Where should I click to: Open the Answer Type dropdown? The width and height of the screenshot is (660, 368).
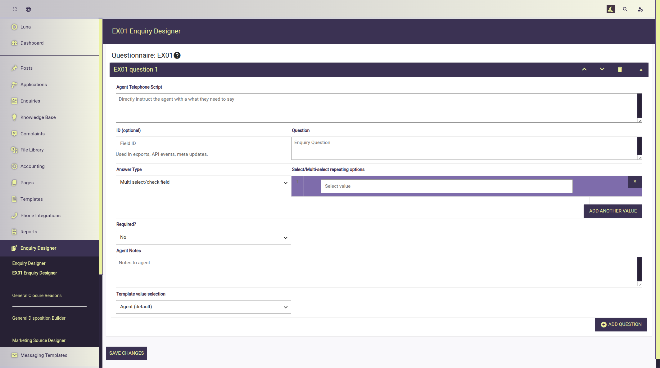[203, 182]
